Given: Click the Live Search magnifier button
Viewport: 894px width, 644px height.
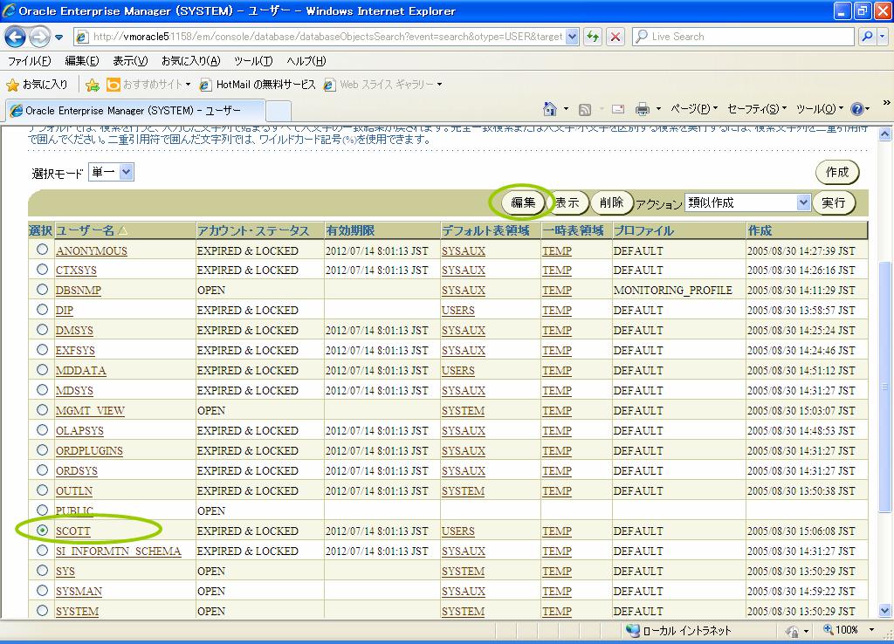Looking at the screenshot, I should pos(867,37).
